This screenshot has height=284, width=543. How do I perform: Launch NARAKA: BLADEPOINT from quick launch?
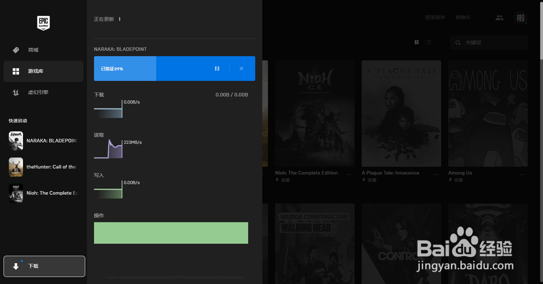tap(43, 141)
